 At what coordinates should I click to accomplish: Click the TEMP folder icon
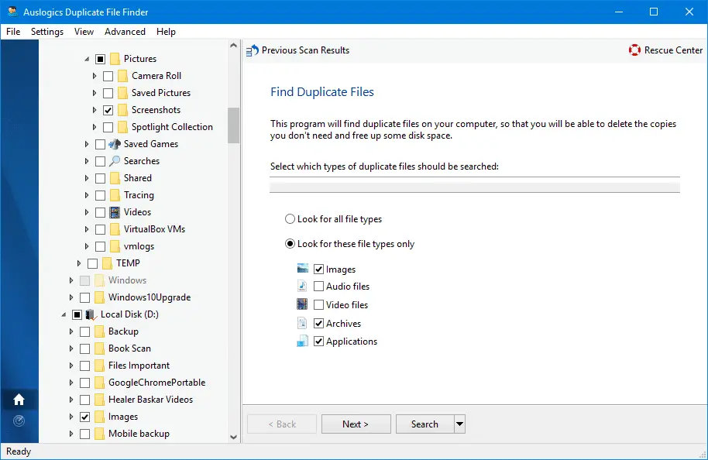108,263
